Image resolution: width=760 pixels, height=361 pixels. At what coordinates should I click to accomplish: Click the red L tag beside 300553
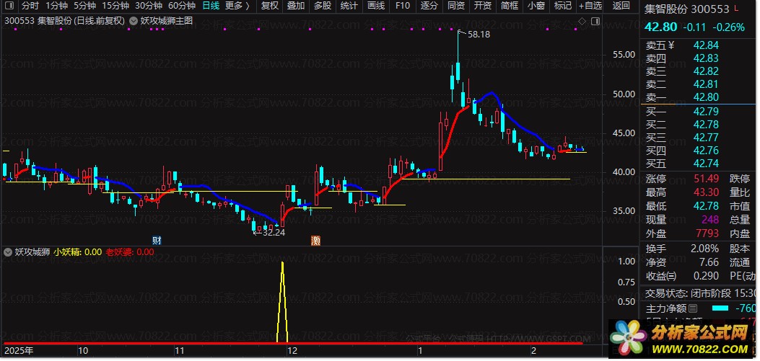(736, 6)
